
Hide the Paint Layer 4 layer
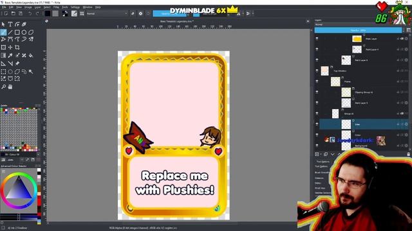coord(317,49)
